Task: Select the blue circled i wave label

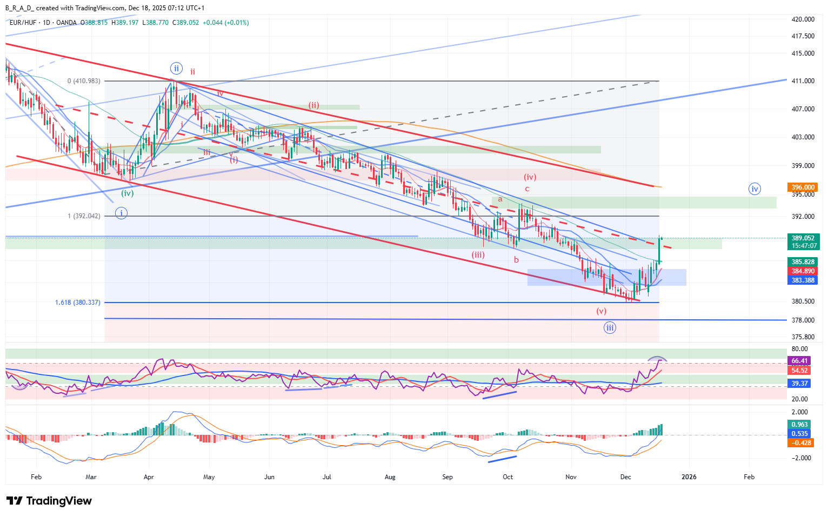Action: point(122,213)
